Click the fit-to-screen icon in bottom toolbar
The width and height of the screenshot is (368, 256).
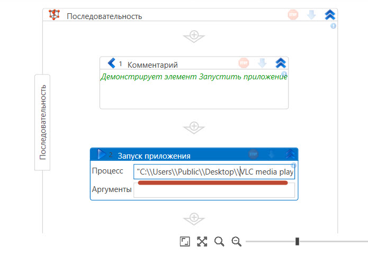[x=184, y=242]
